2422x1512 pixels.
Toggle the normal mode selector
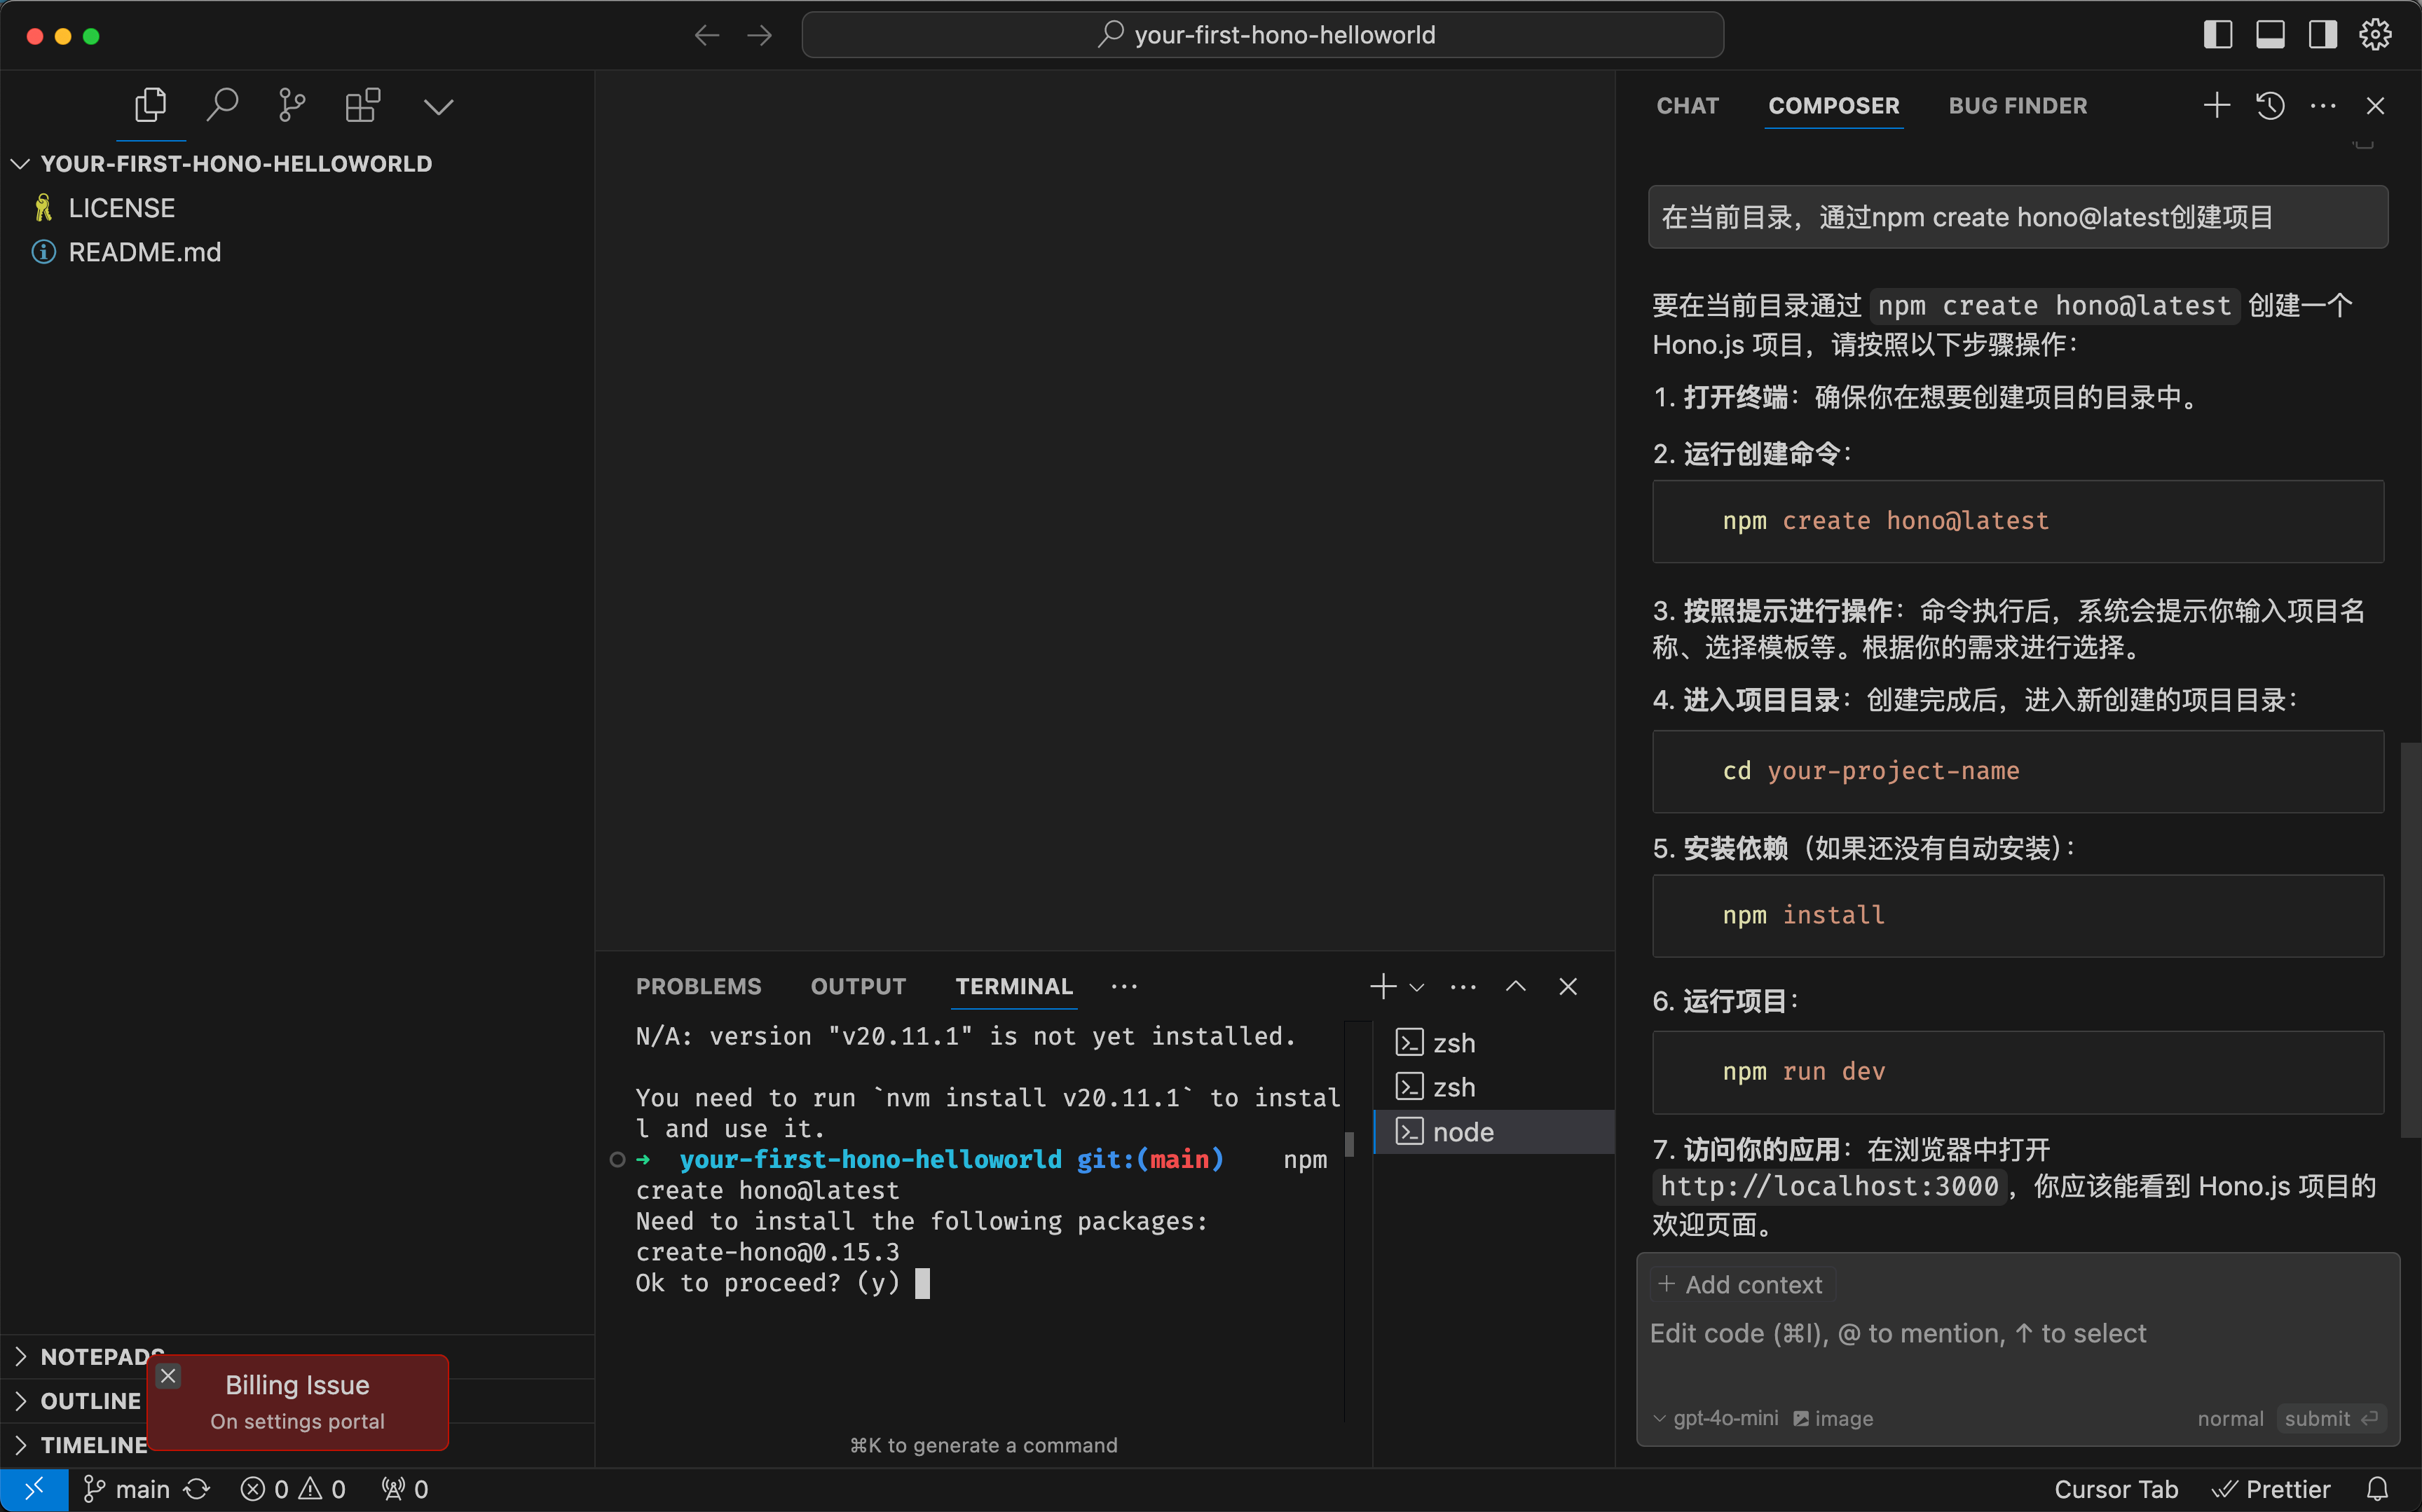(2230, 1418)
